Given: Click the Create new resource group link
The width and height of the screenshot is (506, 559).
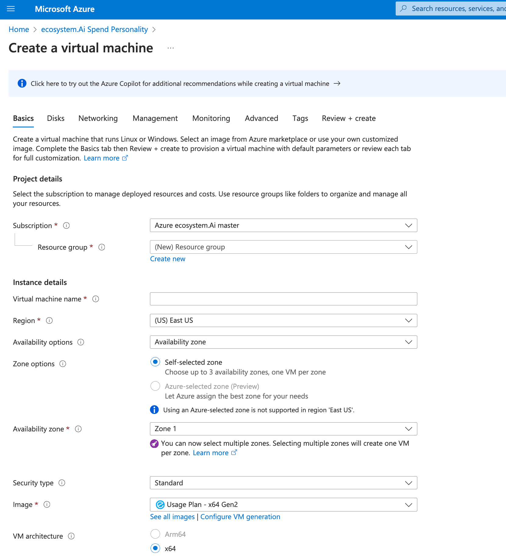Looking at the screenshot, I should click(168, 259).
